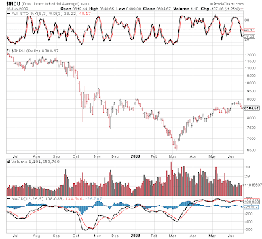Click the Open price value in header
The image size is (262, 239).
[x=80, y=9]
